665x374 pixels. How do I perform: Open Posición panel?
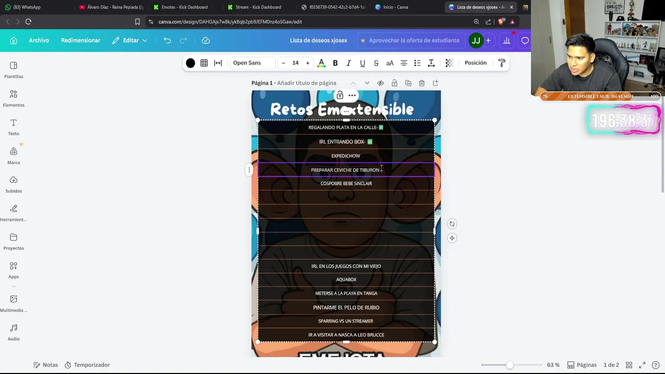475,63
